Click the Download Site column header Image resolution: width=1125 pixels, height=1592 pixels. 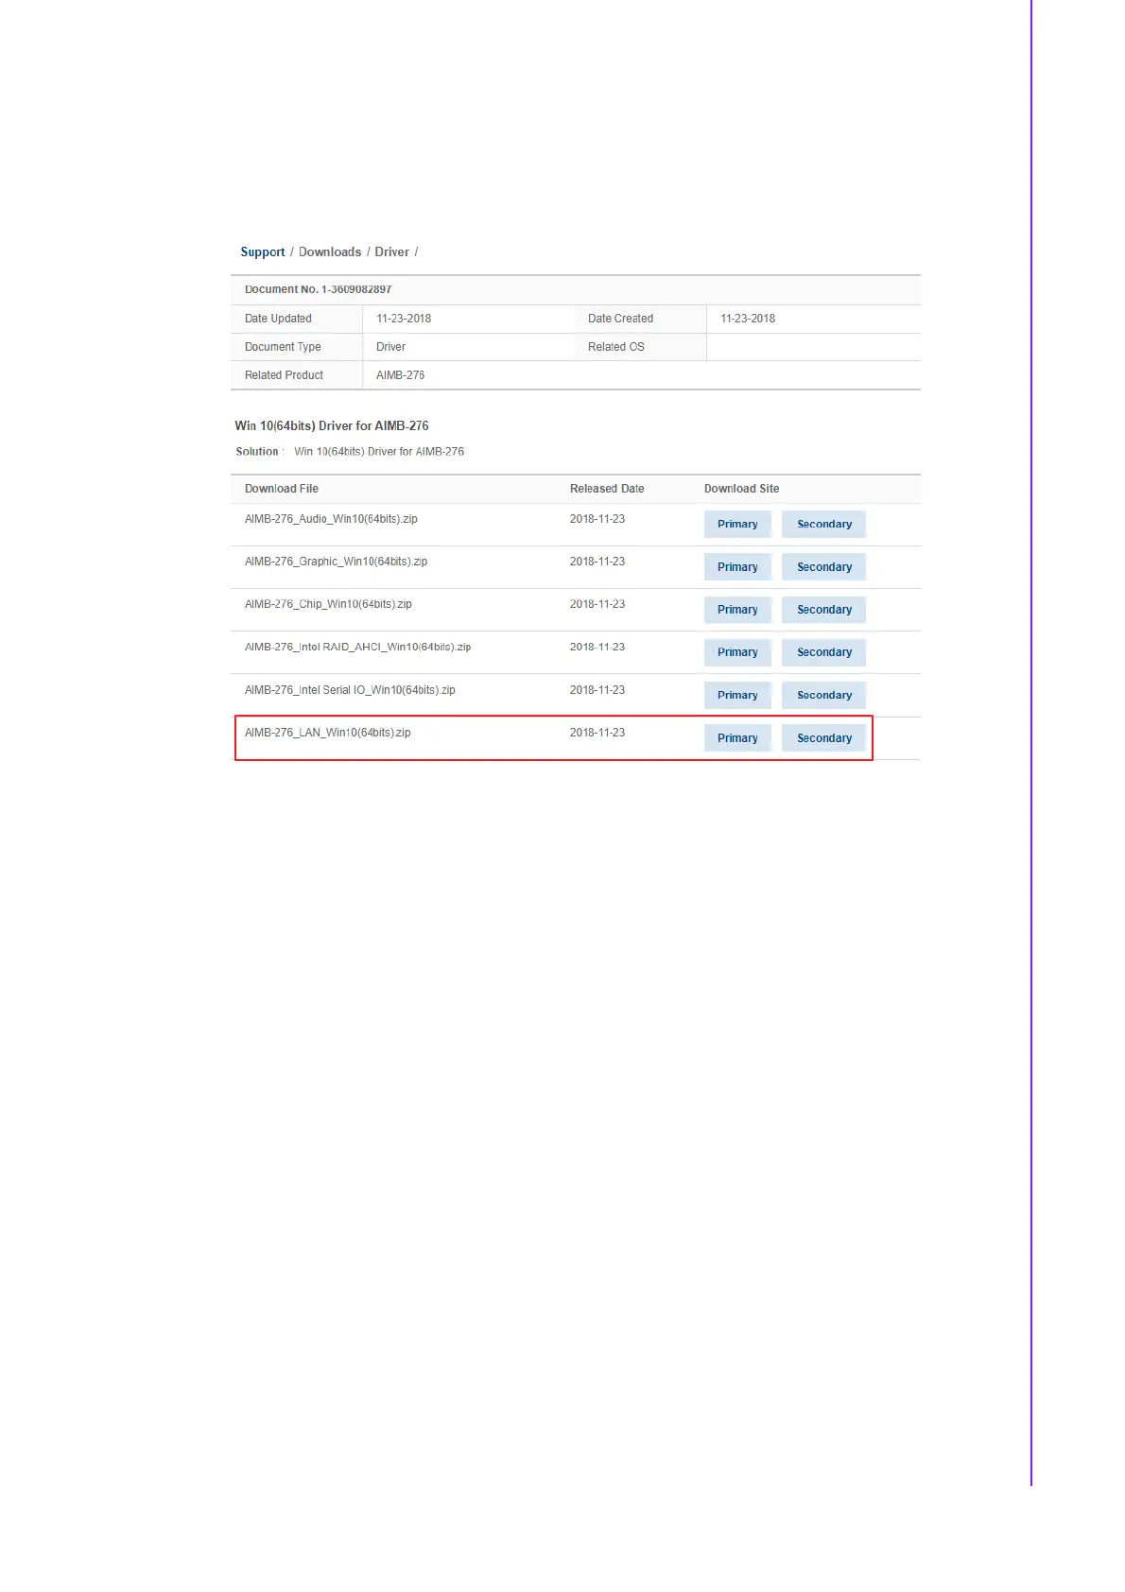741,489
